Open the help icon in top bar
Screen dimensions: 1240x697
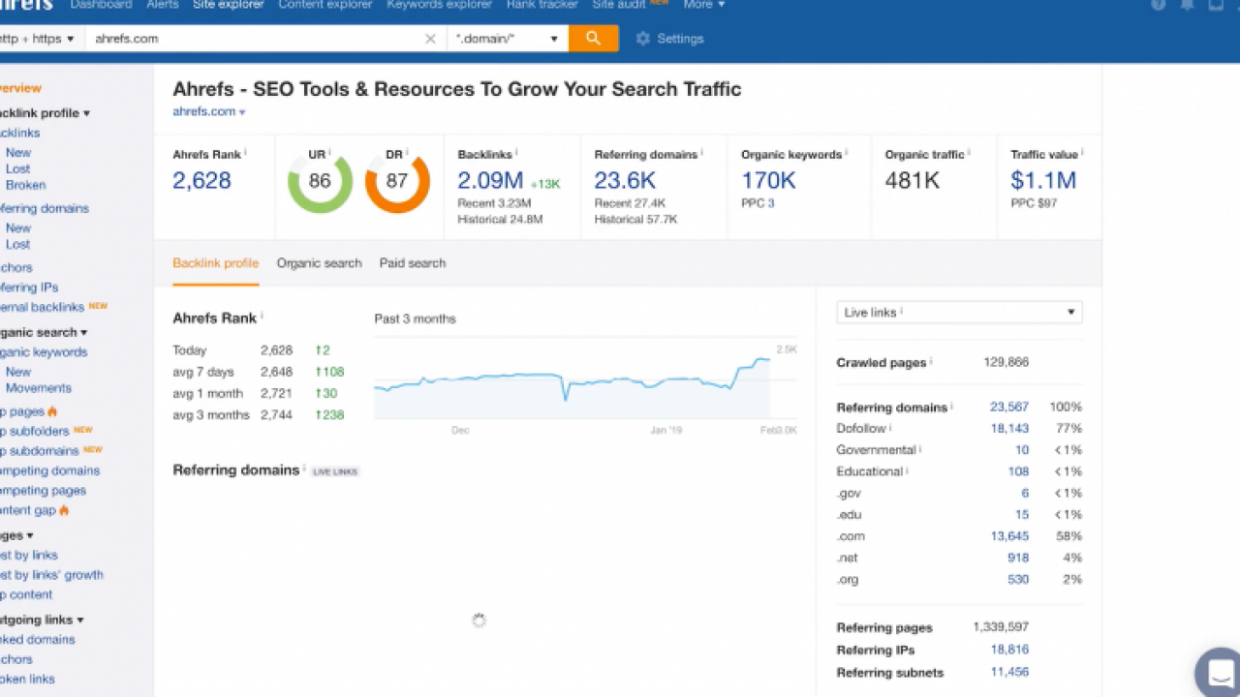(x=1159, y=6)
